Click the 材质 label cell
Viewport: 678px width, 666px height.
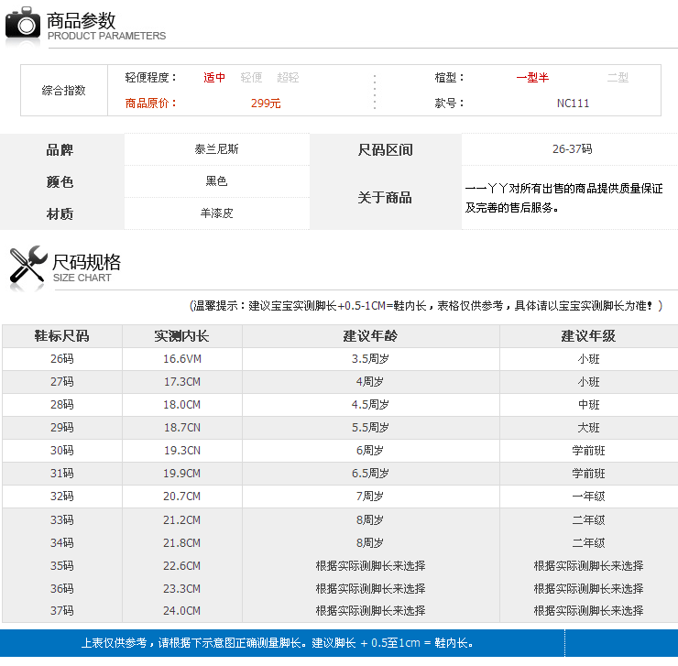[60, 213]
